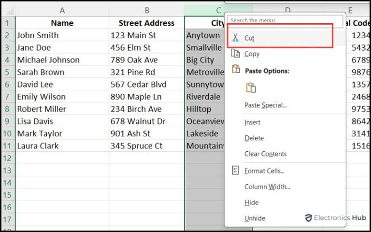Select column B header
This screenshot has height=232, width=371.
pyautogui.click(x=147, y=11)
